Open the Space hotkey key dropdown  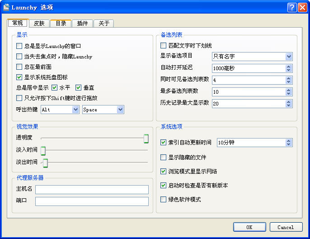103,110
